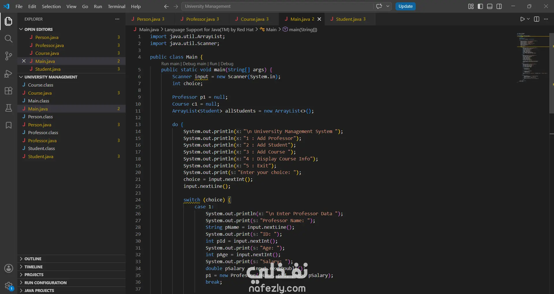Open the Source Control view
This screenshot has width=554, height=294.
[x=9, y=56]
